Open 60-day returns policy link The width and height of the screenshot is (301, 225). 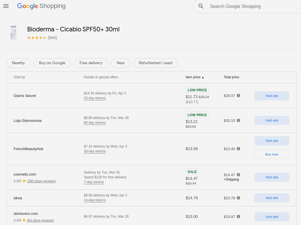click(95, 123)
